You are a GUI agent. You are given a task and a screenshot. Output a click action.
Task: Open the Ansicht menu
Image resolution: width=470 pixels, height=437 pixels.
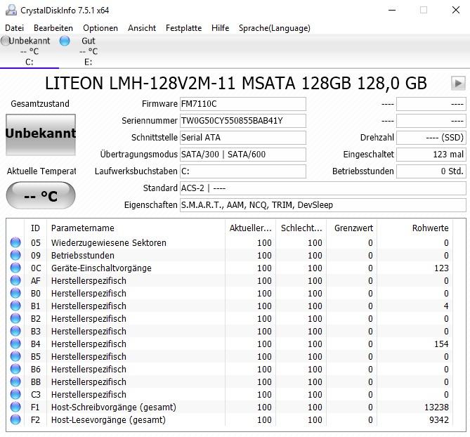tap(142, 28)
